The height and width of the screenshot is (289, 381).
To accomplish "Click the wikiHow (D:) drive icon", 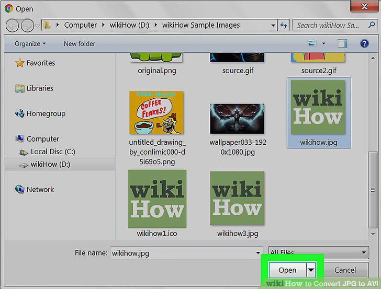I will pos(24,165).
